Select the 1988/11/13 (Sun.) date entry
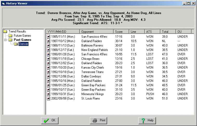Viewport: 197px width, 126px height. pos(63,45)
